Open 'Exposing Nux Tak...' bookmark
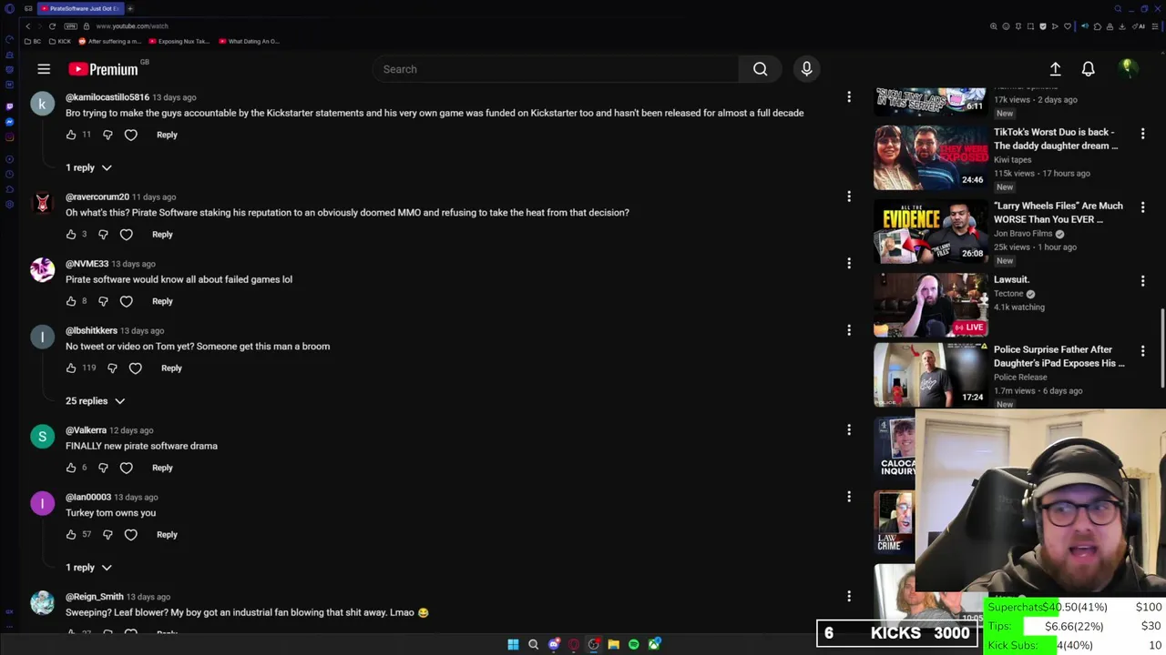The height and width of the screenshot is (655, 1166). click(x=179, y=41)
